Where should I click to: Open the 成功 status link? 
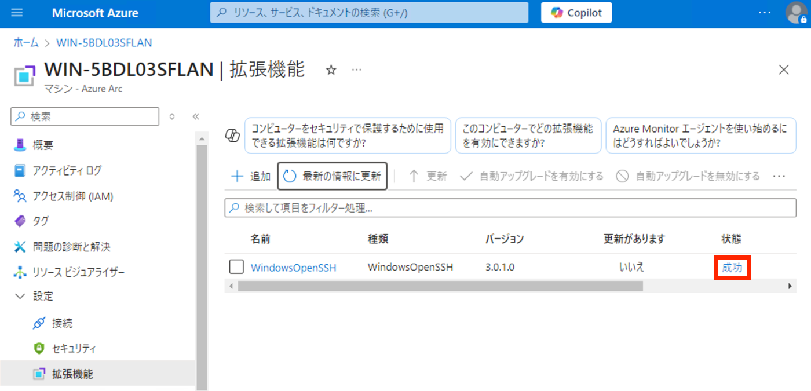732,268
